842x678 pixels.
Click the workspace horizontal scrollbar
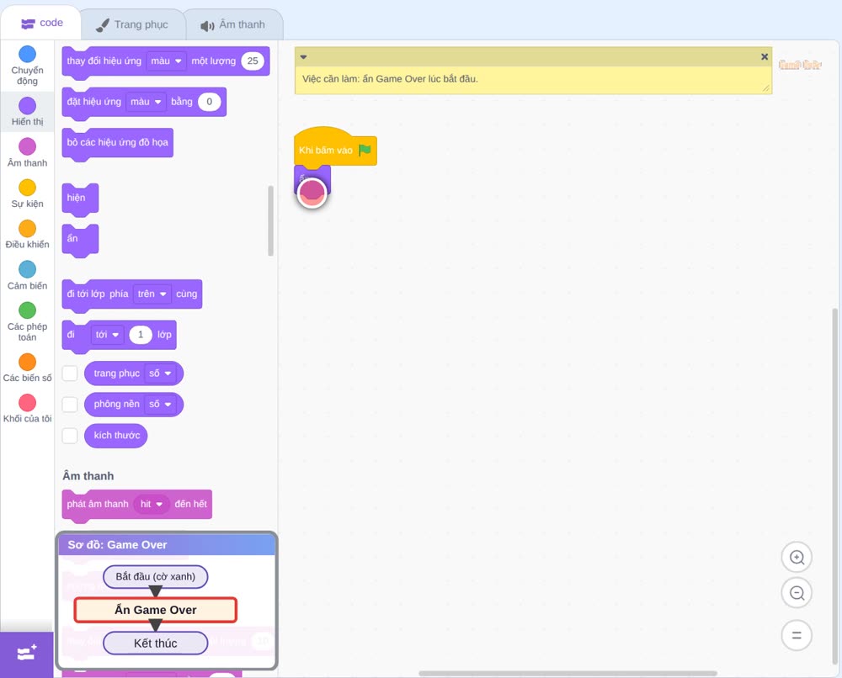click(x=568, y=673)
